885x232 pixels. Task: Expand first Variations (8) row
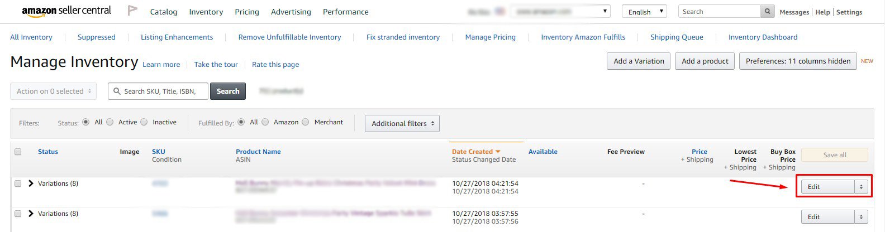pyautogui.click(x=31, y=183)
